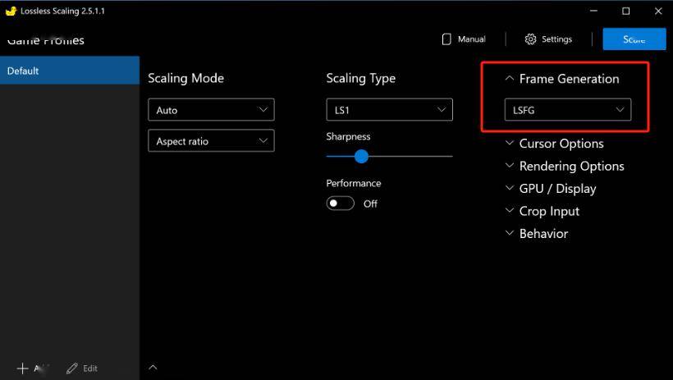This screenshot has width=673, height=380.
Task: Open the LSFG frame generation dropdown
Action: pos(567,109)
